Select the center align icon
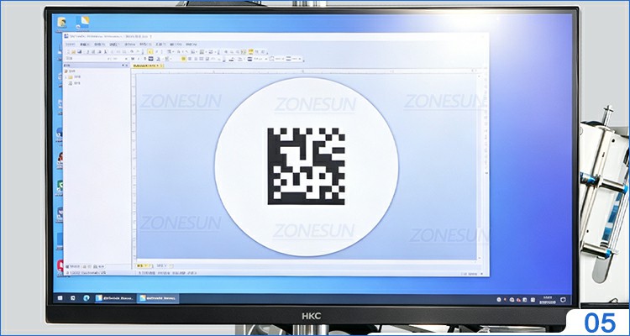The image size is (630, 336). point(190,59)
